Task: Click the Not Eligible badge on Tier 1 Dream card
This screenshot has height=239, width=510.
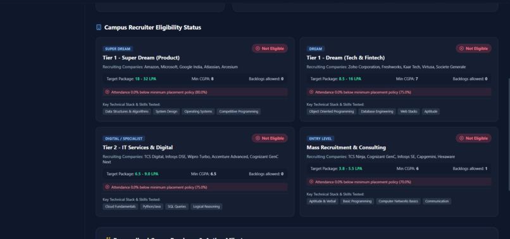Action: [473, 49]
